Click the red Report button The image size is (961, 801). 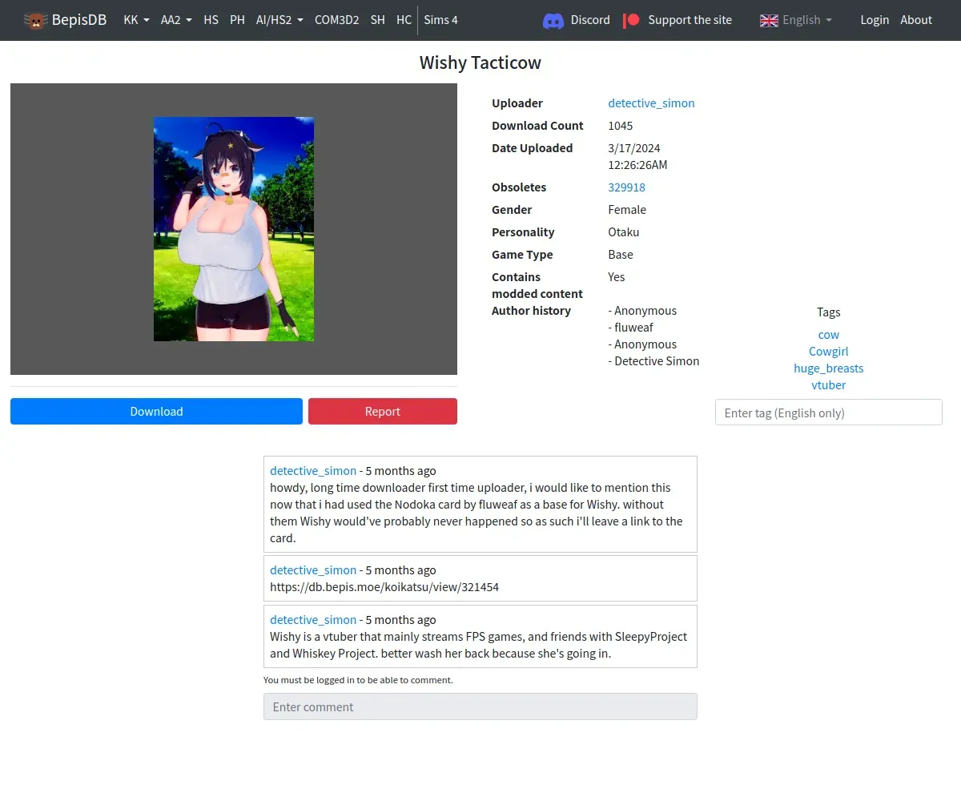tap(383, 411)
